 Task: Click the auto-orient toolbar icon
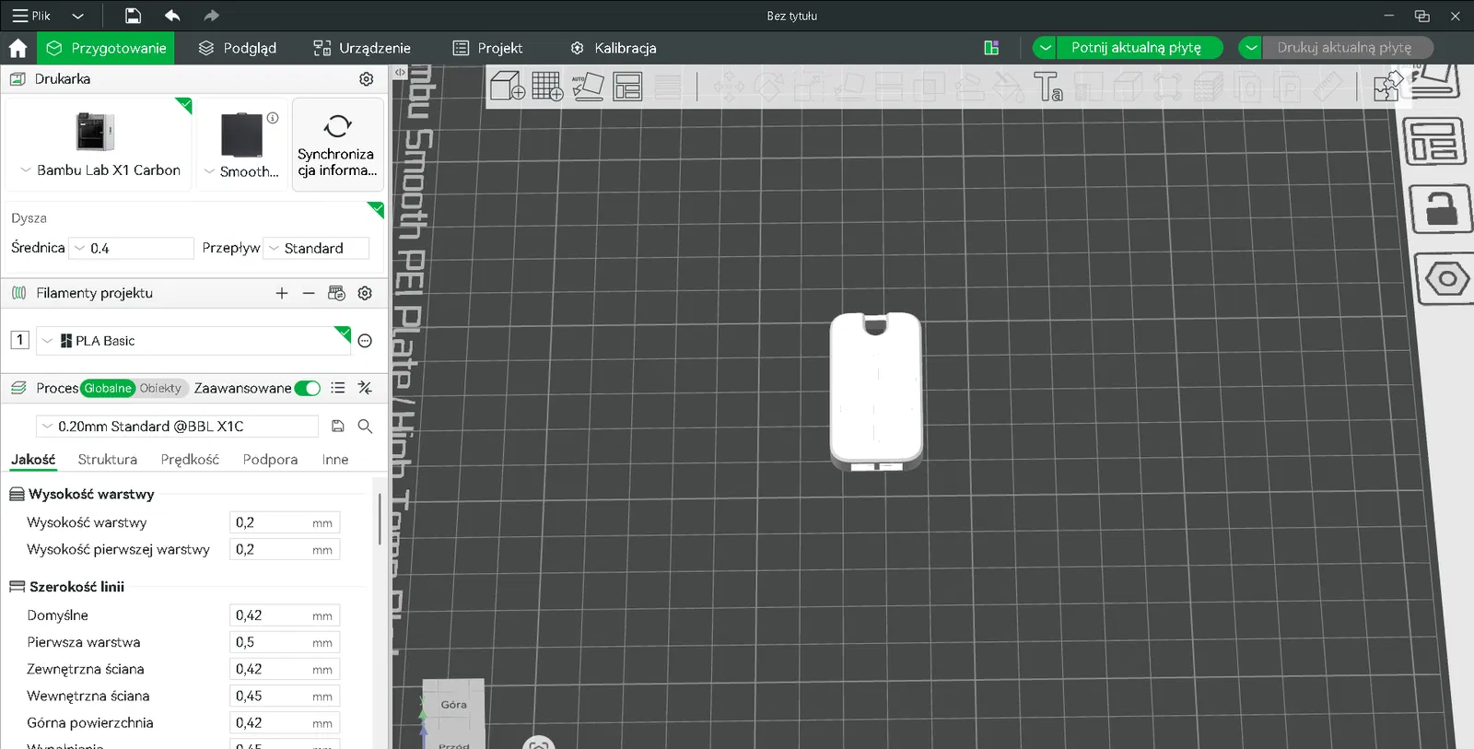tap(587, 87)
